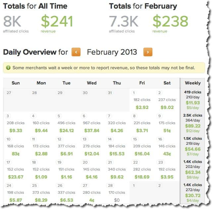The height and width of the screenshot is (210, 213).
Task: Click the day 1 date badge in February
Action: (134, 93)
